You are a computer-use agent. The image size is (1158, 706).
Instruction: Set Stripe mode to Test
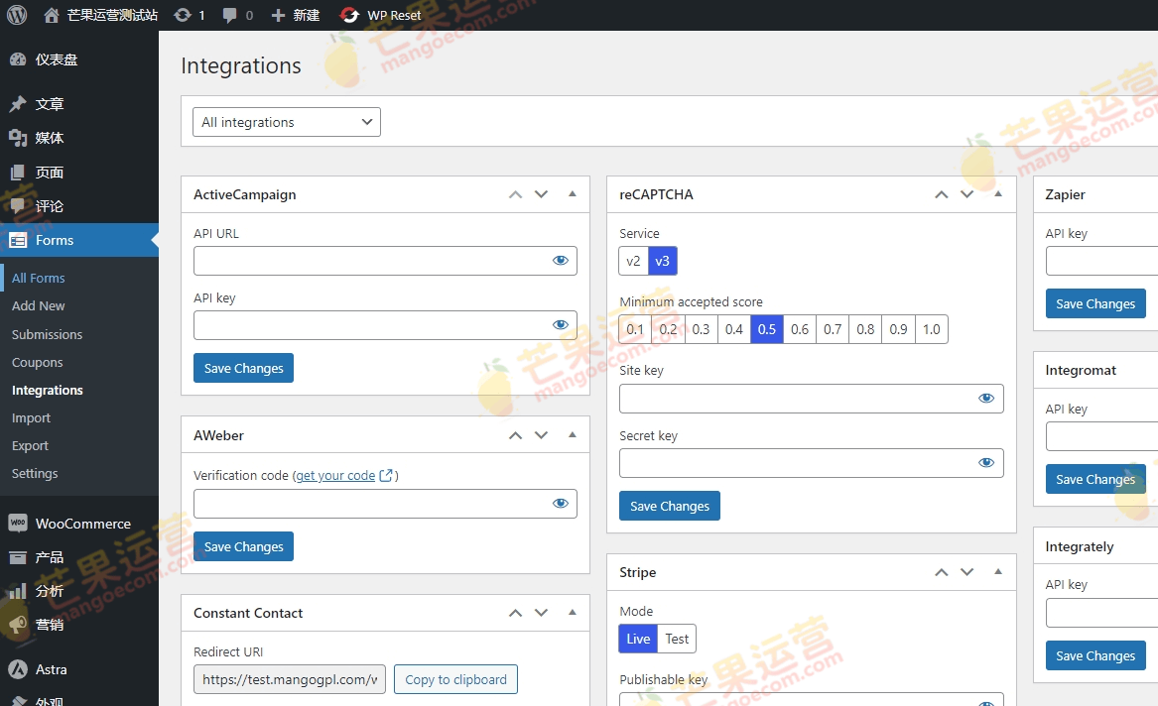677,639
